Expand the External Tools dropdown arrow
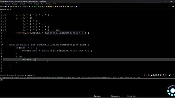The height and width of the screenshot is (98, 175). 46,7
